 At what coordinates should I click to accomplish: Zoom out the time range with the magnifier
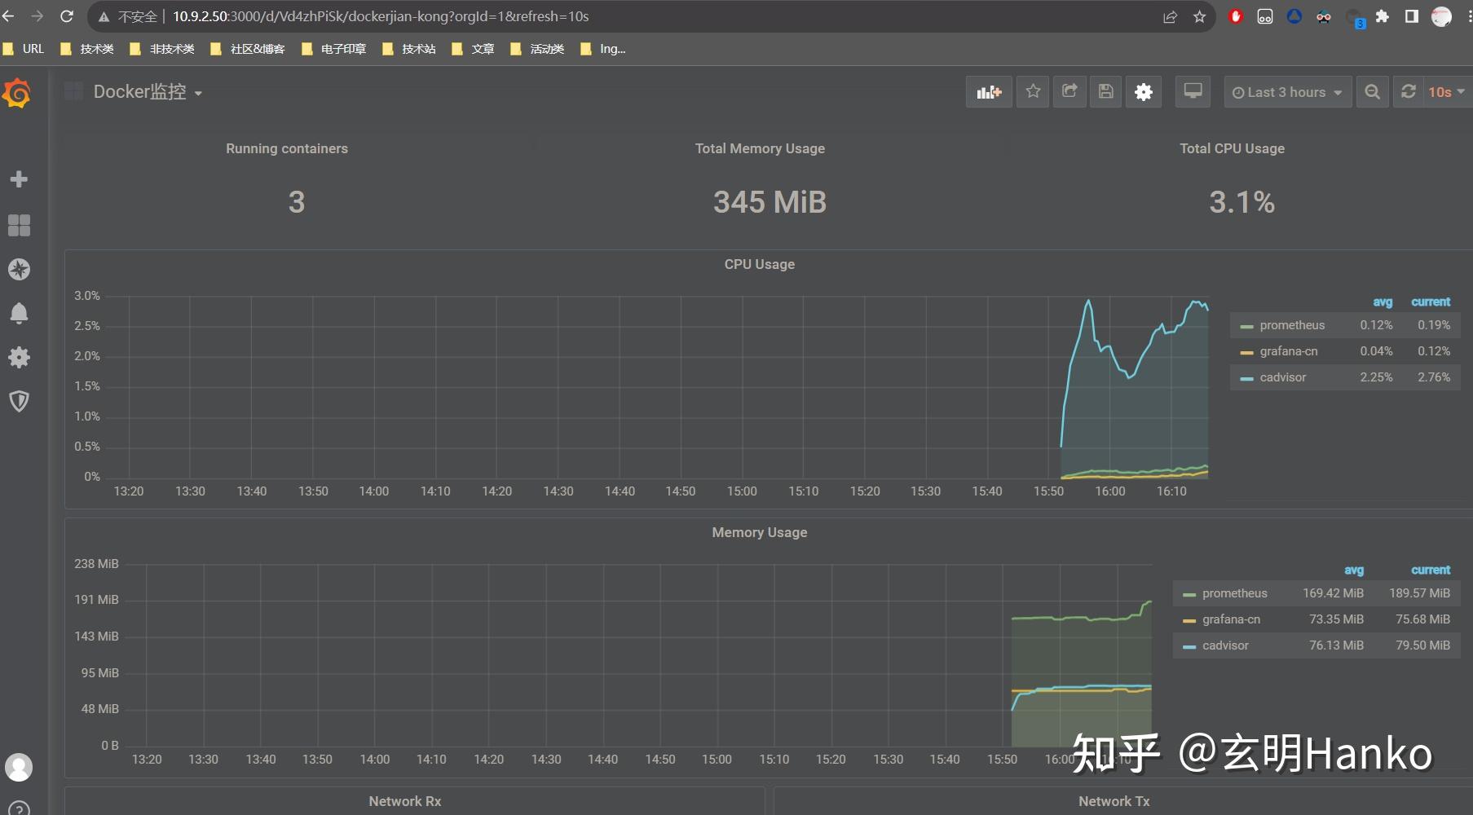[1373, 92]
